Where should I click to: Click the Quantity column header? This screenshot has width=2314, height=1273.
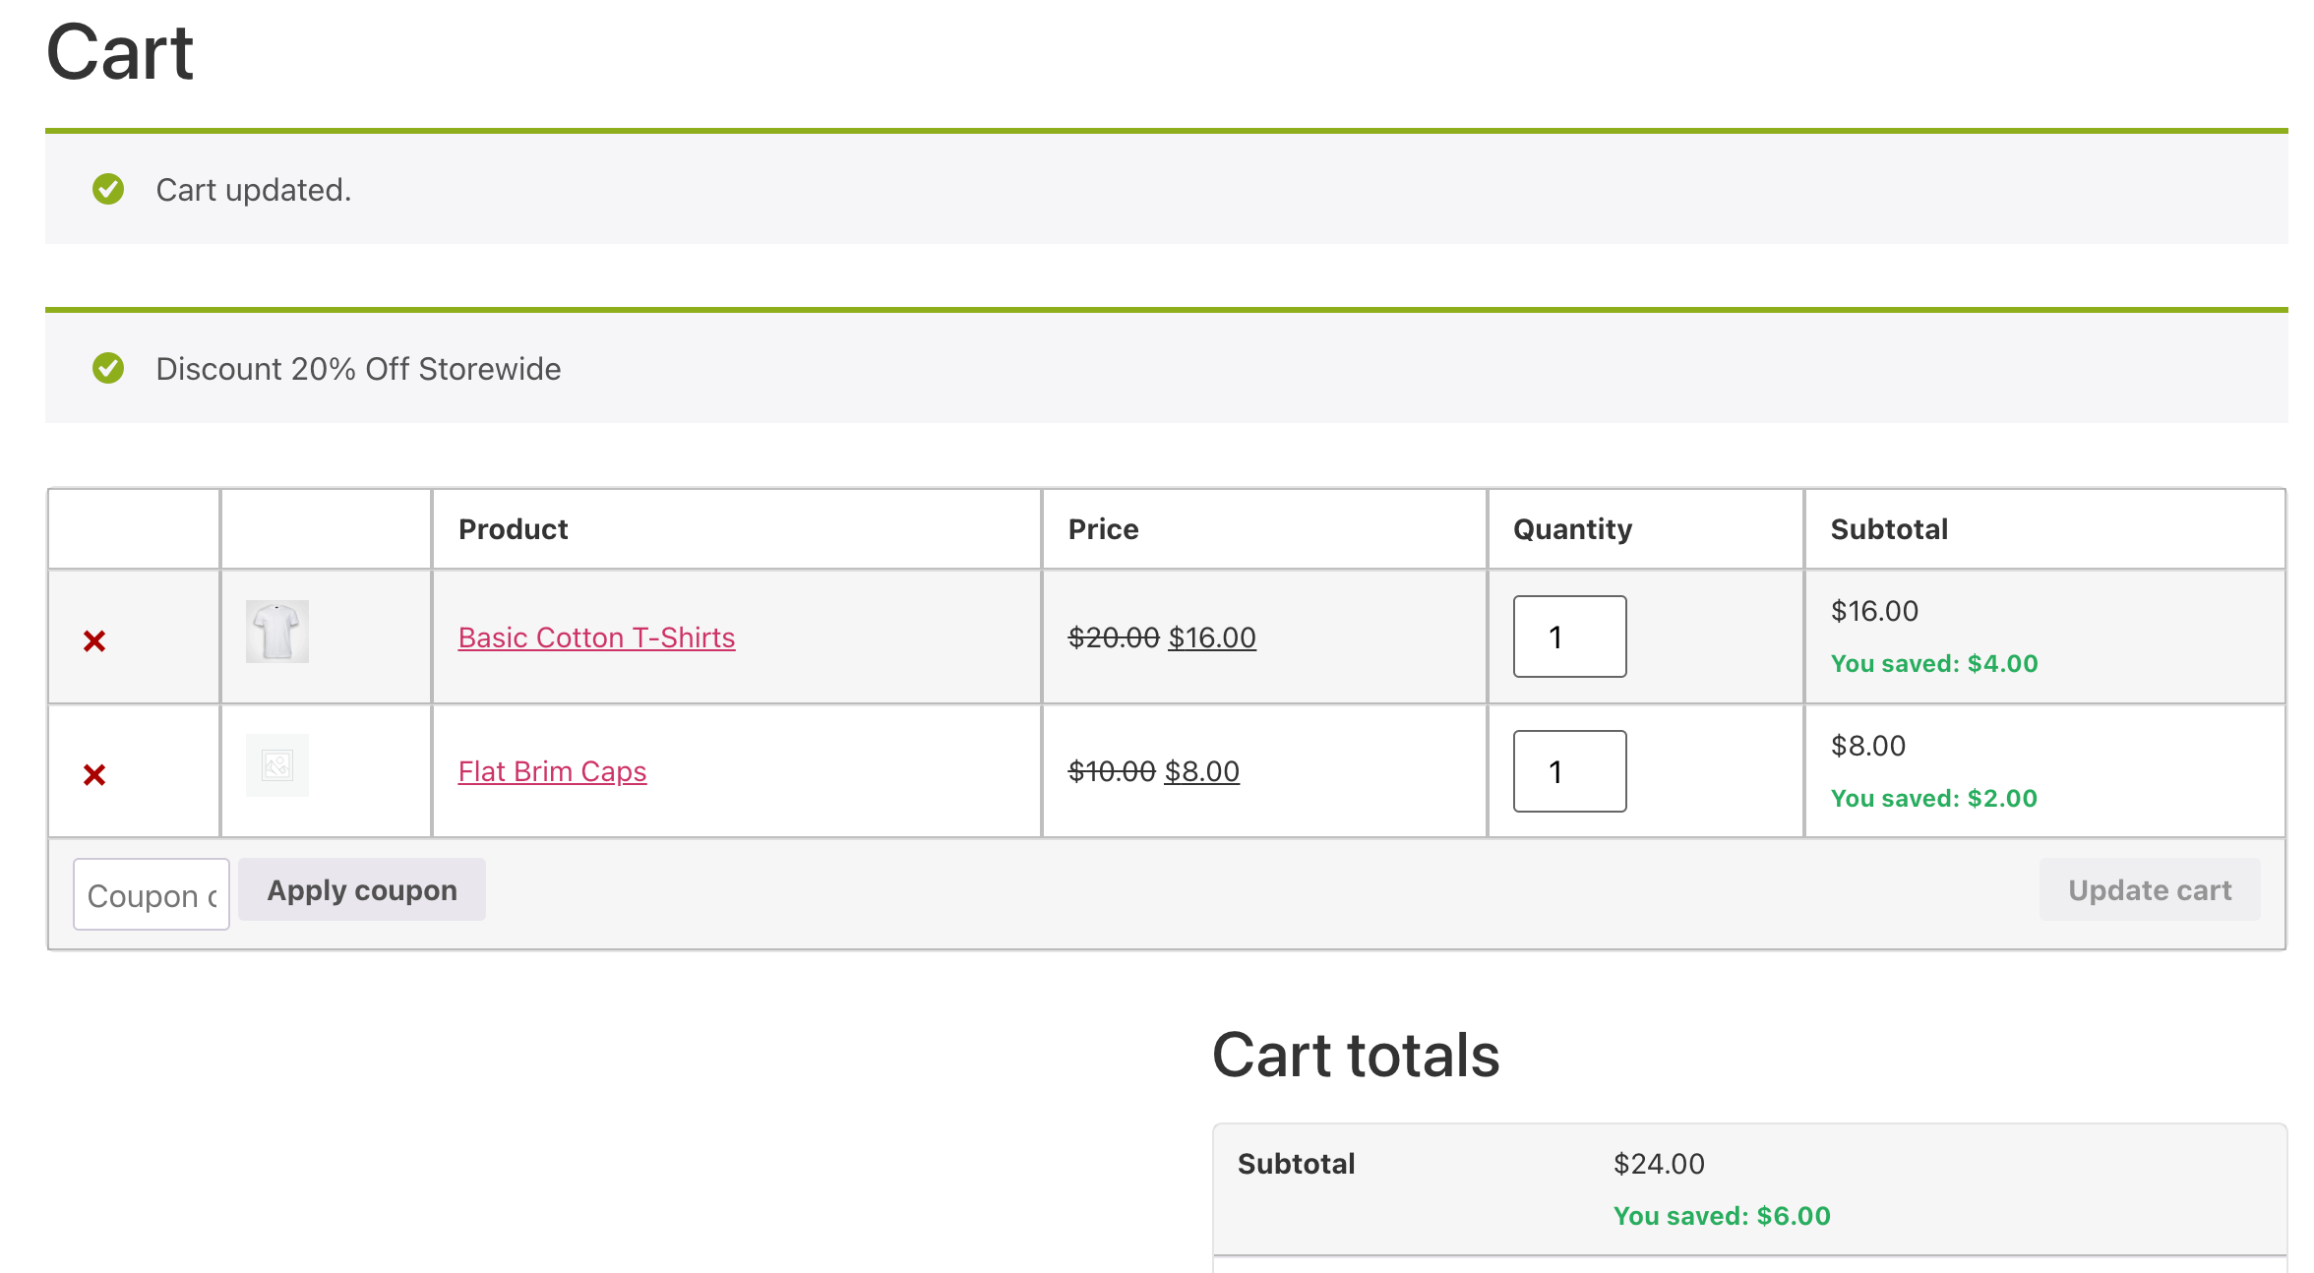point(1572,529)
